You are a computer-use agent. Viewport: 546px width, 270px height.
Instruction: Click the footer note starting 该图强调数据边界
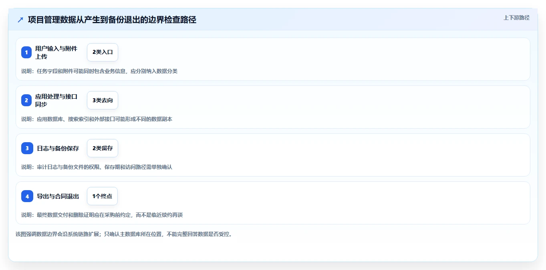click(x=124, y=234)
